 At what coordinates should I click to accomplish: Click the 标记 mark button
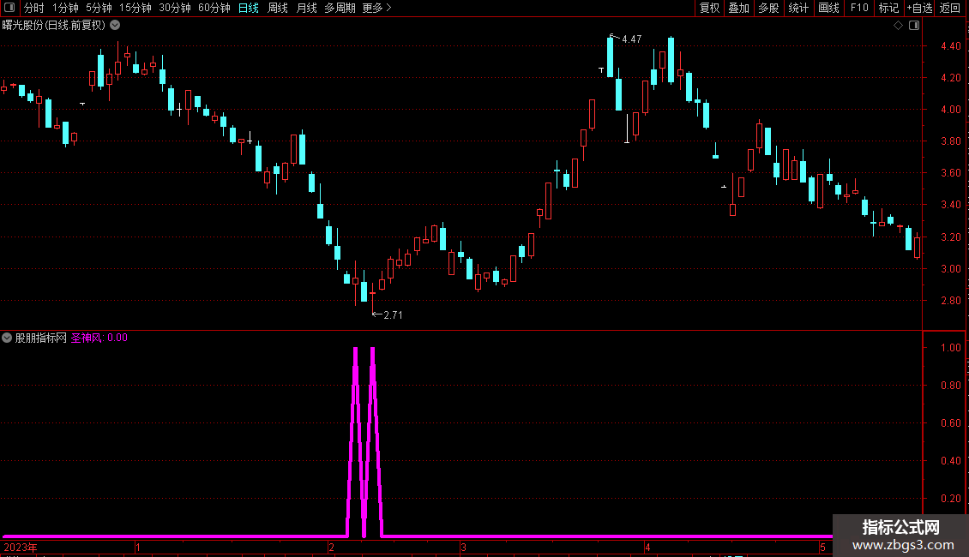click(888, 8)
